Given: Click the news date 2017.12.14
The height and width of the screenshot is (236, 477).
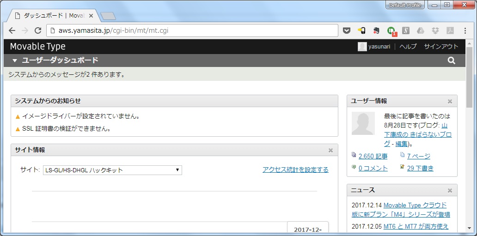Looking at the screenshot, I should click(x=367, y=205).
